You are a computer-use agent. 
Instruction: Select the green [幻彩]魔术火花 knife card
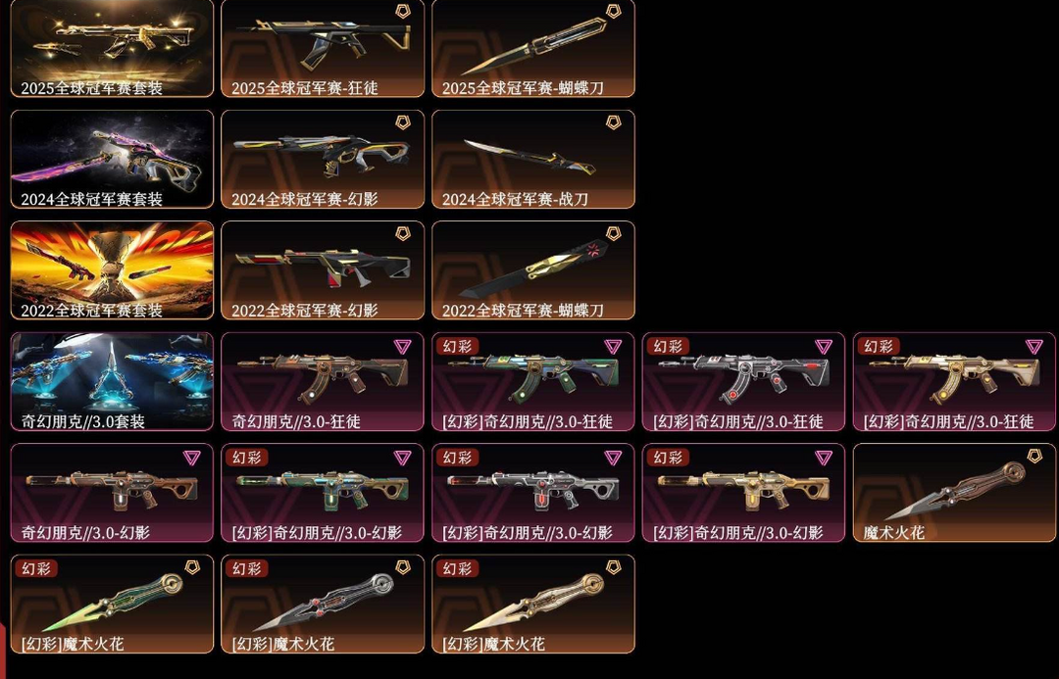(112, 605)
